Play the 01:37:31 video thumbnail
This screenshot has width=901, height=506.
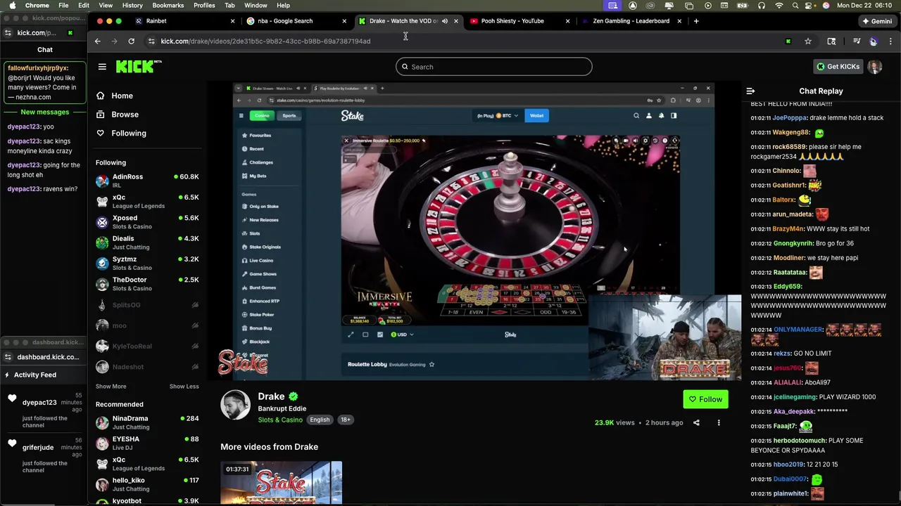[x=281, y=483]
